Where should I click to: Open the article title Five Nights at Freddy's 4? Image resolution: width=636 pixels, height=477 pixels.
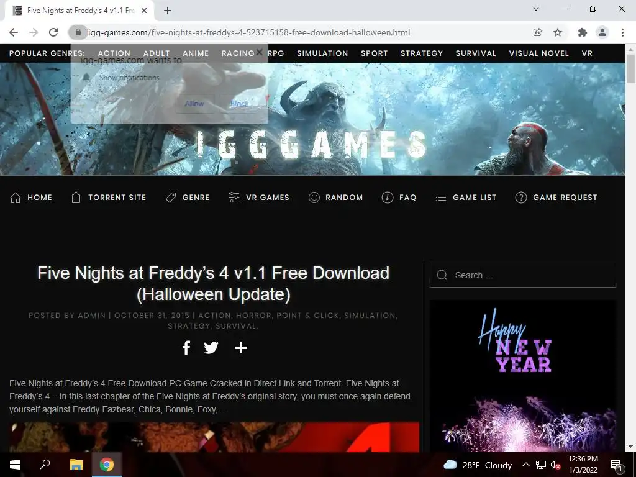tap(214, 283)
